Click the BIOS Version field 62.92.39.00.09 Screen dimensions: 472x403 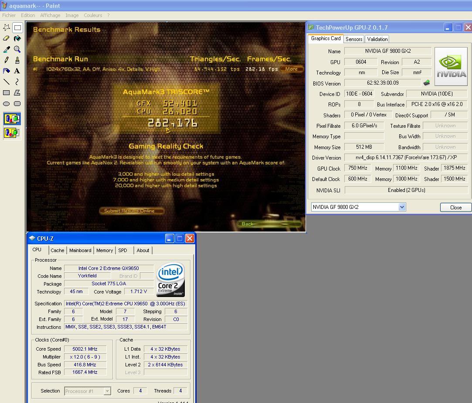(x=383, y=82)
